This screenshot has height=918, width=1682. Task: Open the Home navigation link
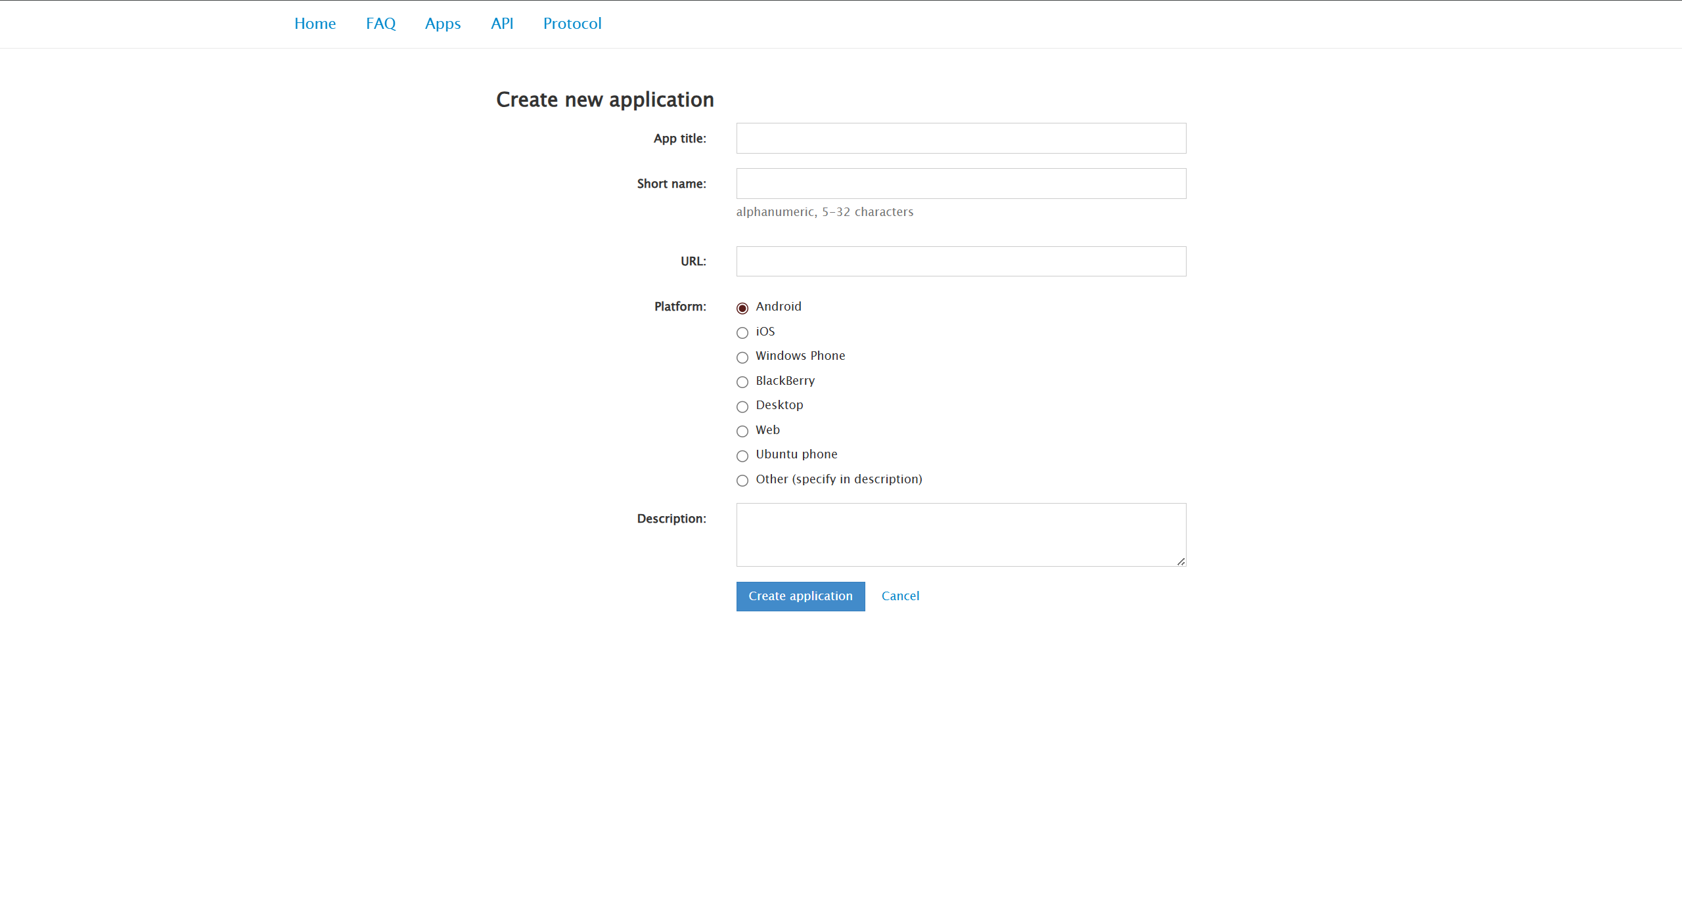315,24
